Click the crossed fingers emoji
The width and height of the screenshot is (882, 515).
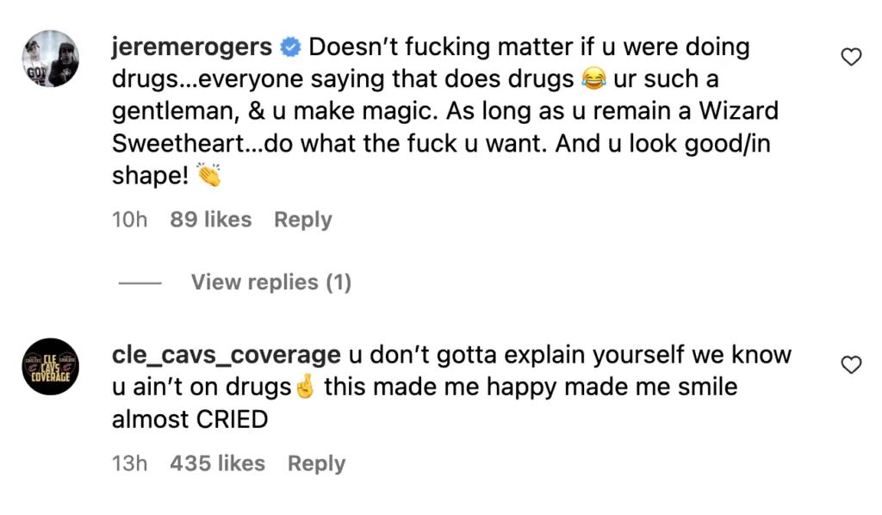[x=304, y=388]
